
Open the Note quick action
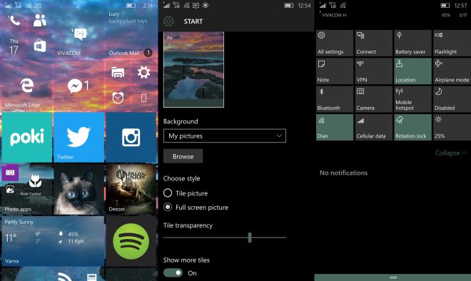click(335, 71)
